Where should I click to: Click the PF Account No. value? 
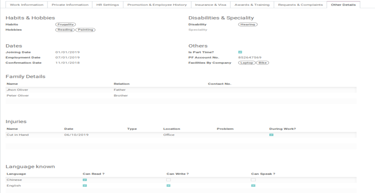pos(250,57)
